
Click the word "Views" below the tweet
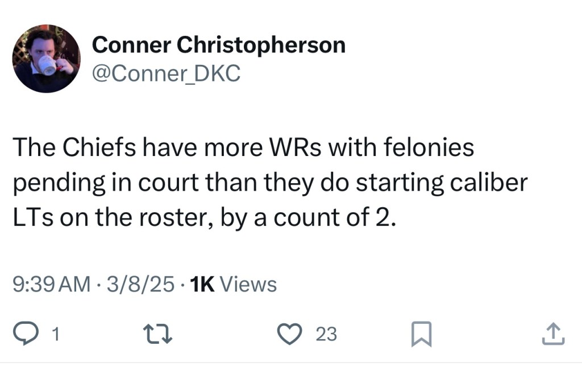pyautogui.click(x=248, y=284)
